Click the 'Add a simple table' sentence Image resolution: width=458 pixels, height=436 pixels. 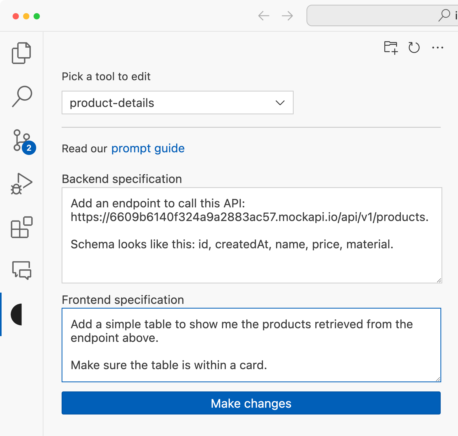(x=242, y=331)
